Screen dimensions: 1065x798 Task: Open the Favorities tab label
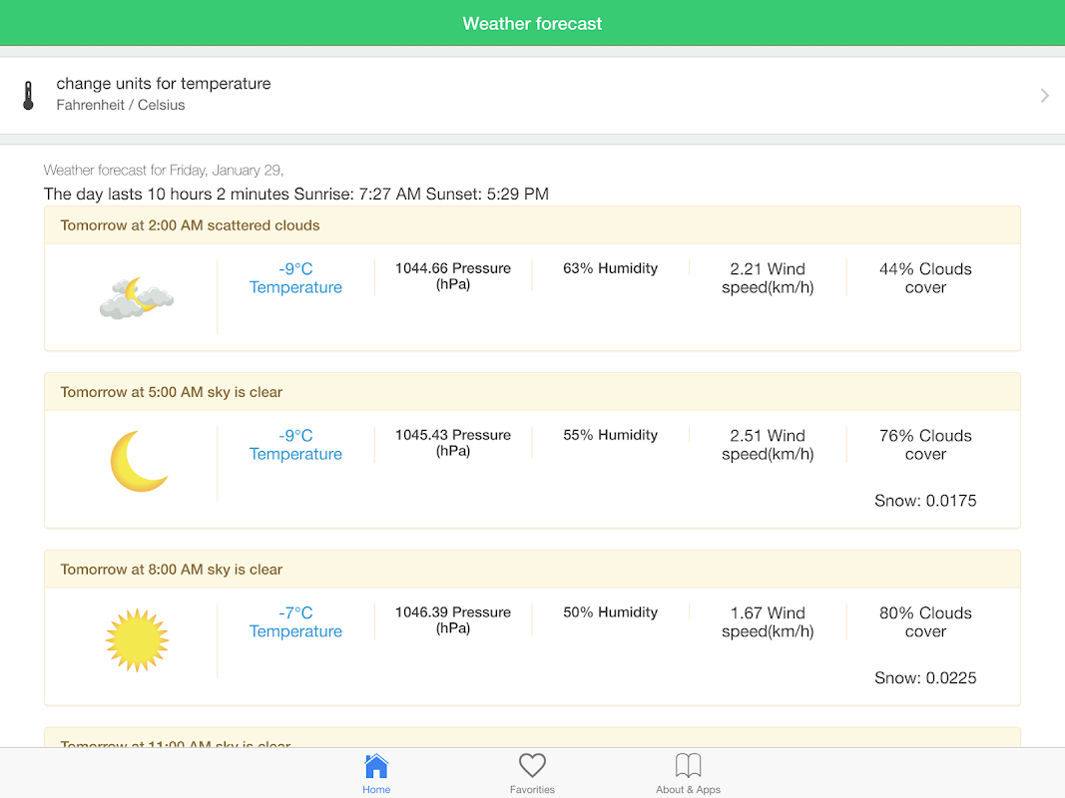click(x=532, y=790)
